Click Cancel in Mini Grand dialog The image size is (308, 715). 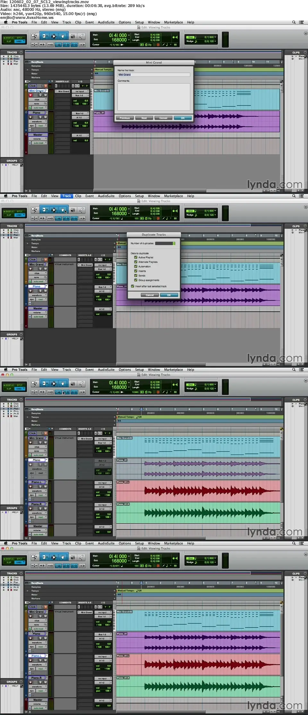pos(163,118)
